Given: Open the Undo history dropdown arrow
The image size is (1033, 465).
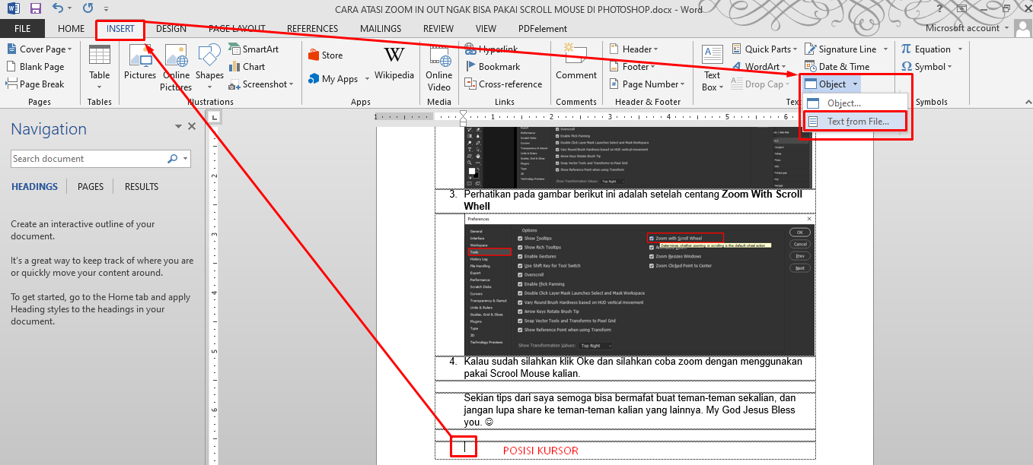Looking at the screenshot, I should pos(69,8).
